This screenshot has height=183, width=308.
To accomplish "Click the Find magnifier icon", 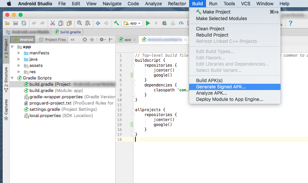I will tap(79, 23).
